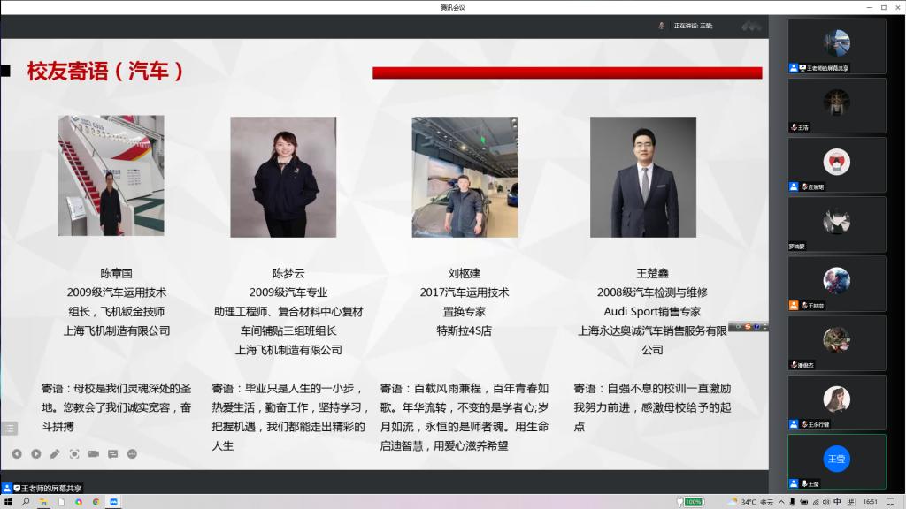906x509 pixels.
Task: Open Windows taskbar search
Action: coord(26,502)
